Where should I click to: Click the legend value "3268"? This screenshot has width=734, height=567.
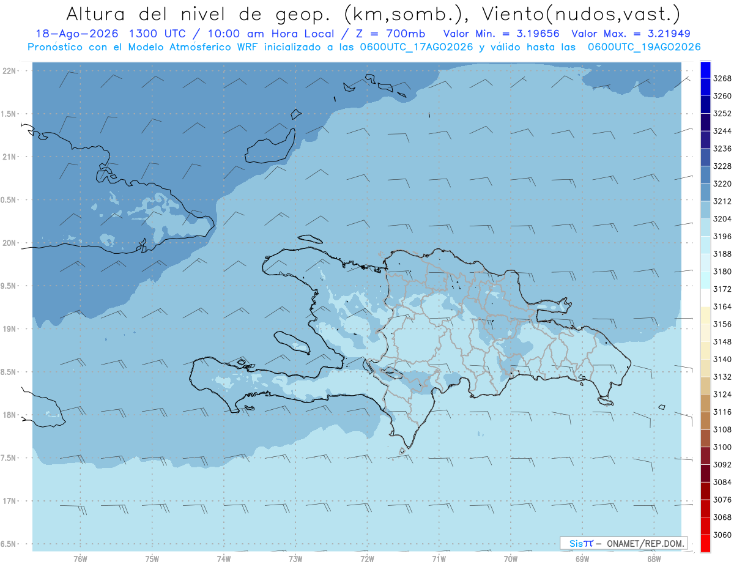[722, 79]
